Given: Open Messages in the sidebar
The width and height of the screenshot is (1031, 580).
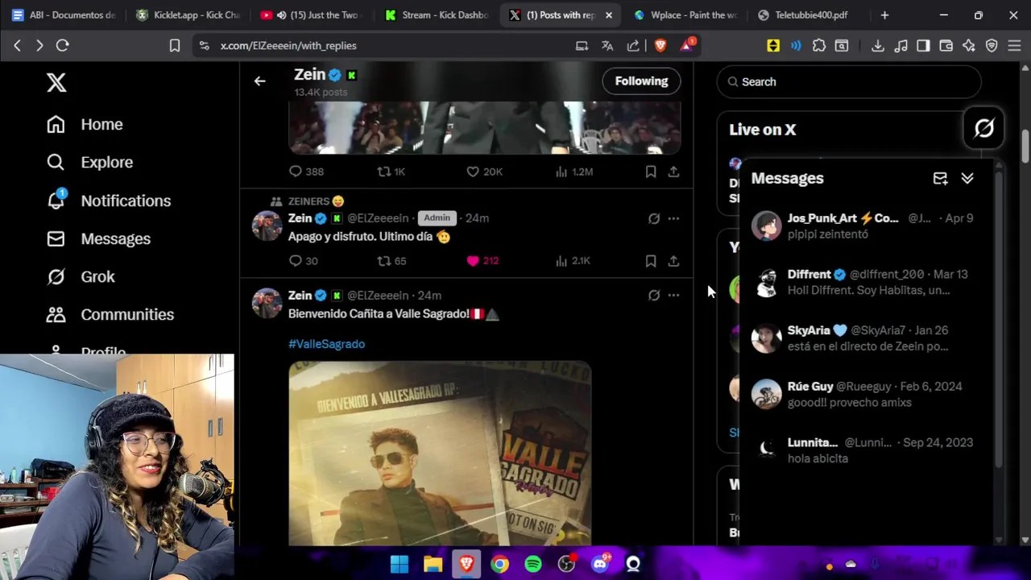Looking at the screenshot, I should pyautogui.click(x=98, y=238).
